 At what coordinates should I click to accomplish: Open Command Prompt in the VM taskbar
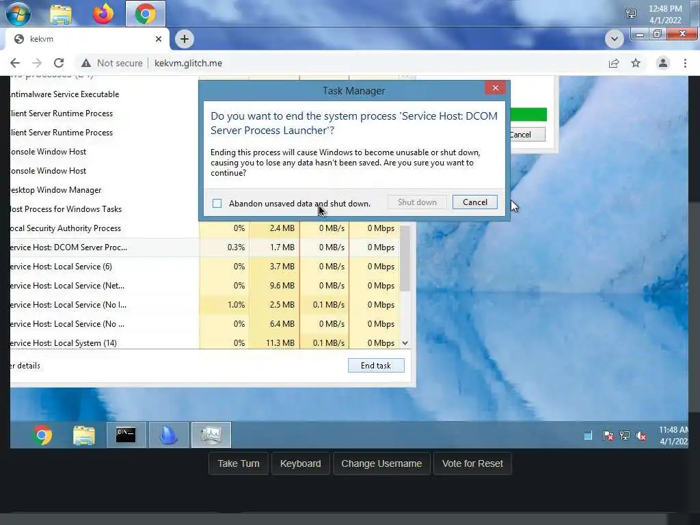(x=126, y=435)
